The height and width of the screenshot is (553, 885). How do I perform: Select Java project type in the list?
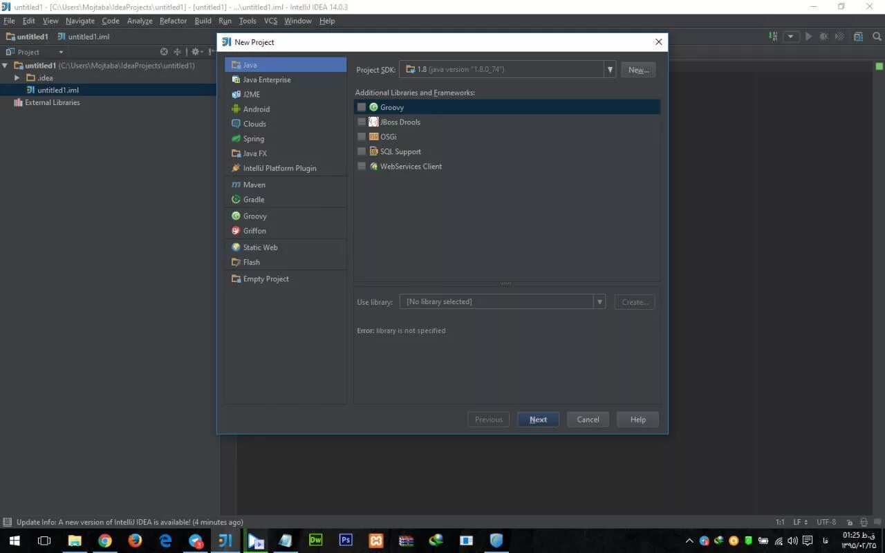[x=286, y=65]
